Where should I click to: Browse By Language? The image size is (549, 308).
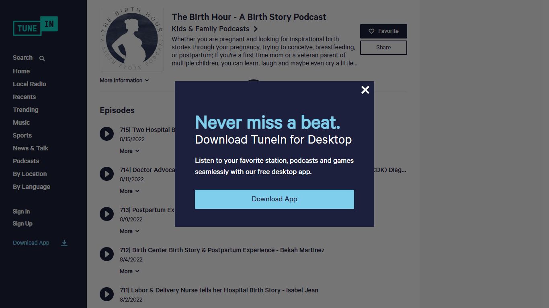31,187
